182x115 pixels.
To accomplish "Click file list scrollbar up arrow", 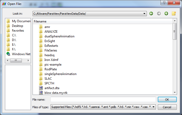I will tap(175, 21).
